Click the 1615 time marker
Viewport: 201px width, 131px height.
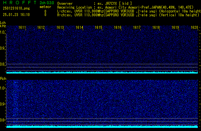[x=98, y=27]
